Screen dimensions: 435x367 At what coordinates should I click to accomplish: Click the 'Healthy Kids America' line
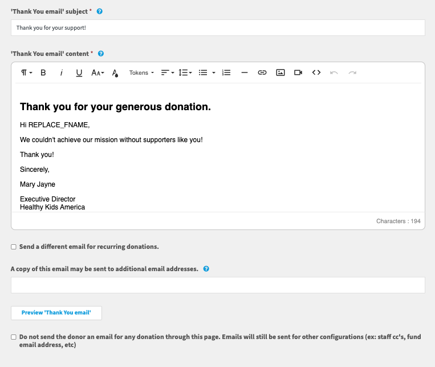52,207
